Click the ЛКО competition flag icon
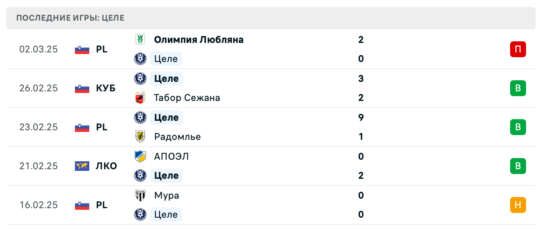 [81, 166]
